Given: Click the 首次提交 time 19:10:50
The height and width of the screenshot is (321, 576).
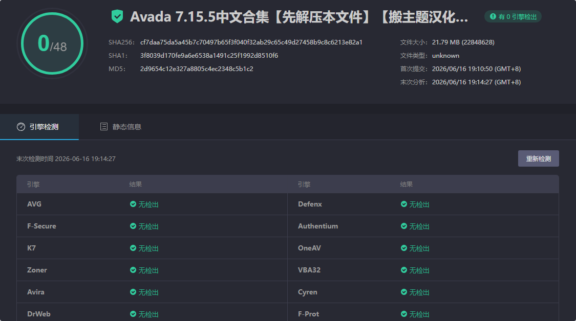Looking at the screenshot, I should (x=477, y=68).
